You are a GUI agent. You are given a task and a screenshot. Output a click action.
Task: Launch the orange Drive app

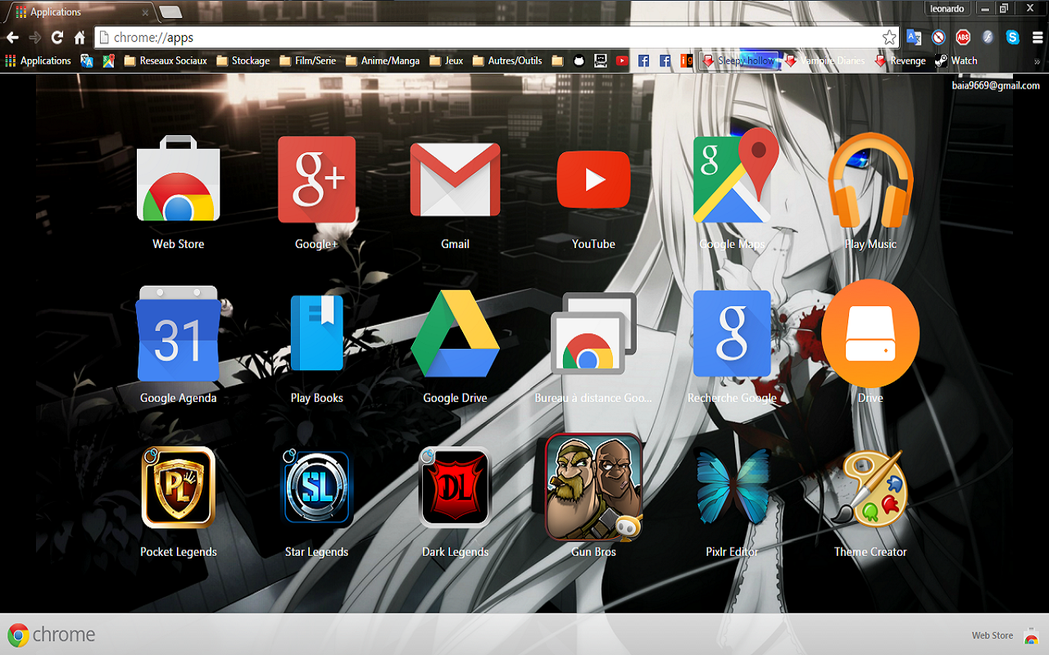[870, 334]
